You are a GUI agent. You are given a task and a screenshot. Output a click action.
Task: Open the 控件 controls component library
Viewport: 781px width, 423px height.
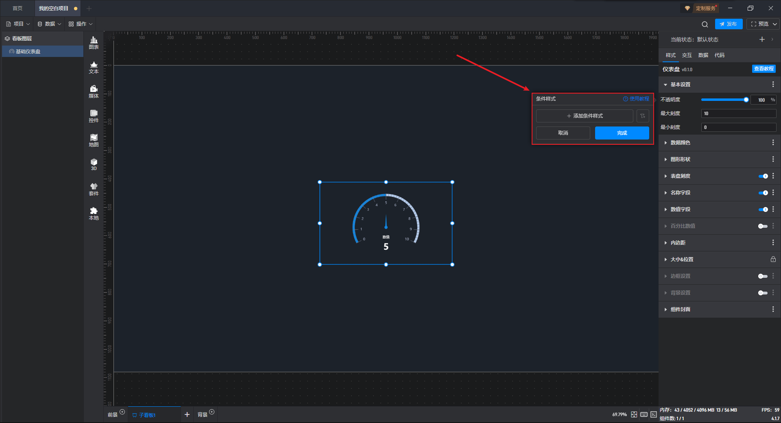click(94, 116)
